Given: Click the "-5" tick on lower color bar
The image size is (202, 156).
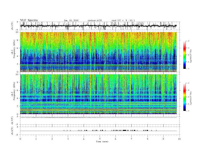Looking at the screenshot, I should click(188, 97).
